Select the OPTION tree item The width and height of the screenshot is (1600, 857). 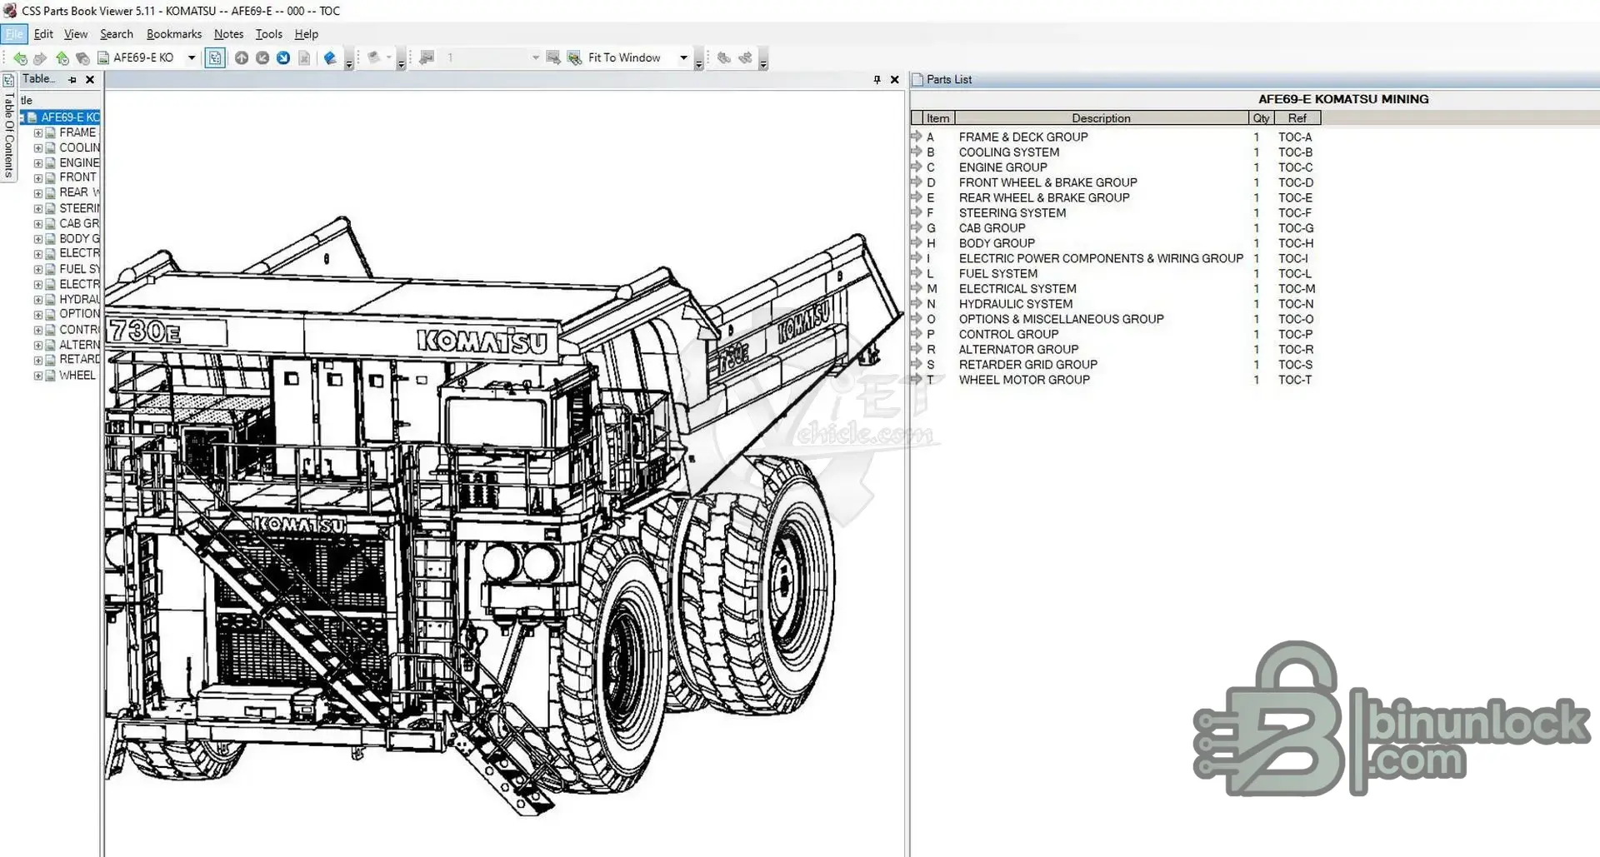pos(79,314)
